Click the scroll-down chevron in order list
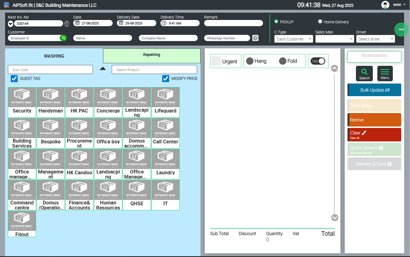 335,218
